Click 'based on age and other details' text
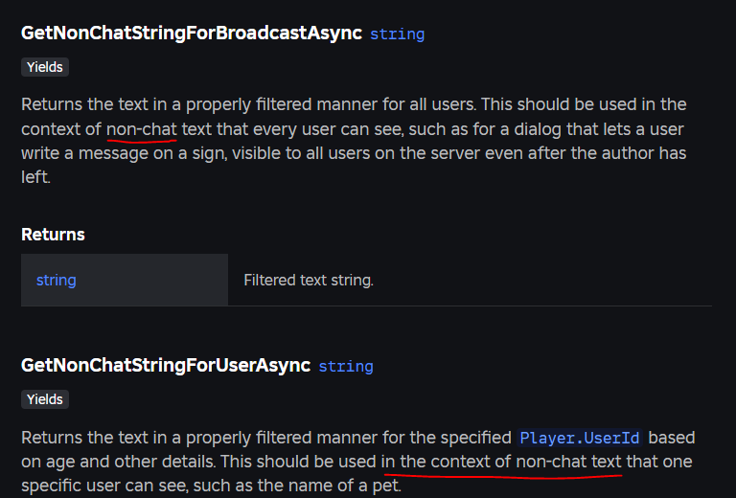 click(358, 449)
